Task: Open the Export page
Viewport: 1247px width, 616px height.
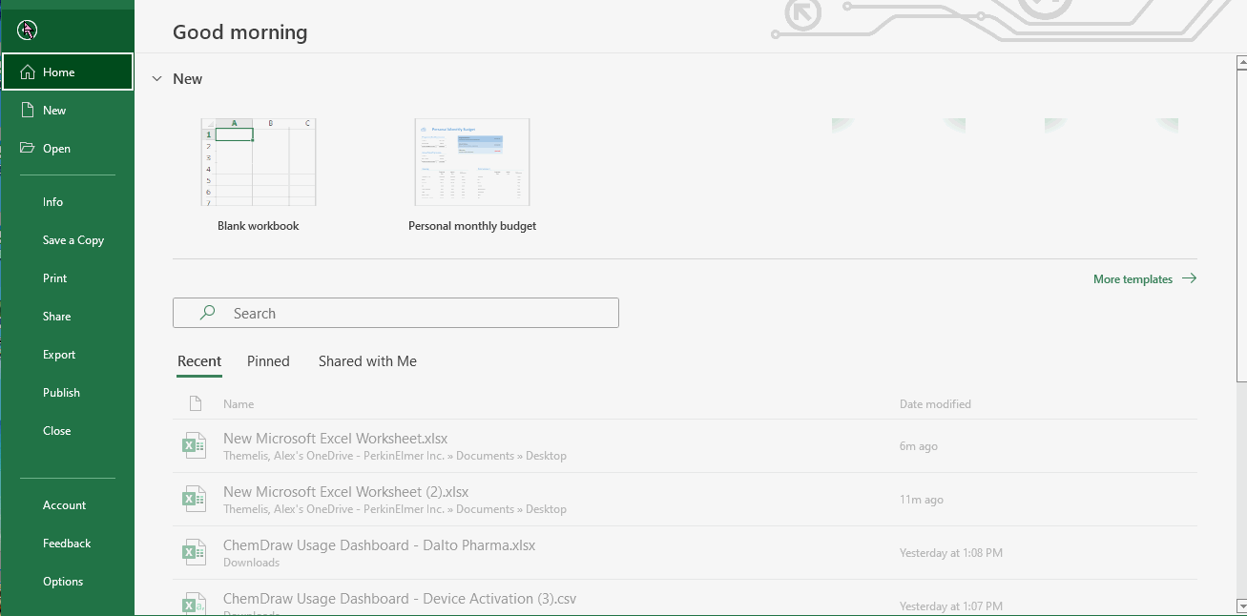Action: 59,355
